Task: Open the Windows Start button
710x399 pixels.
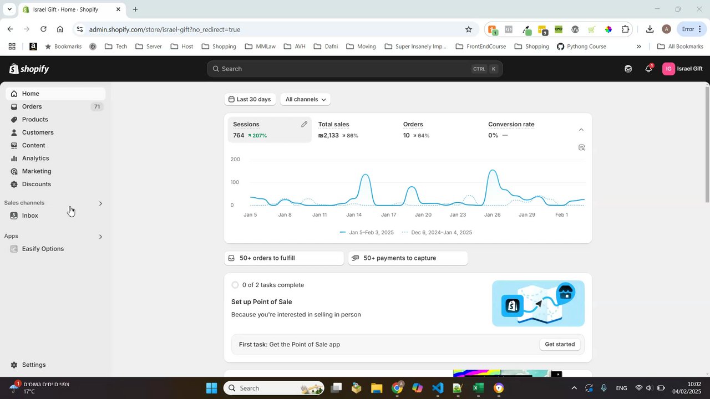Action: pos(212,388)
